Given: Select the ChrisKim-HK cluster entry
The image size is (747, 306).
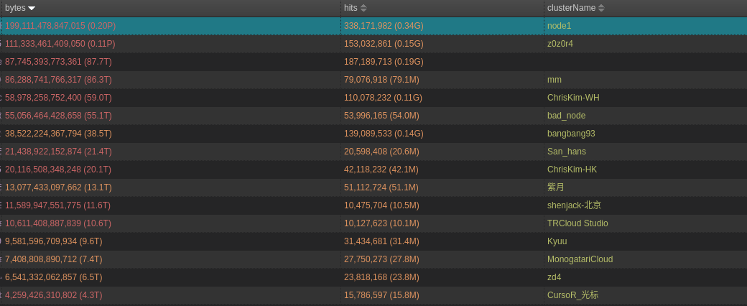Looking at the screenshot, I should point(572,170).
